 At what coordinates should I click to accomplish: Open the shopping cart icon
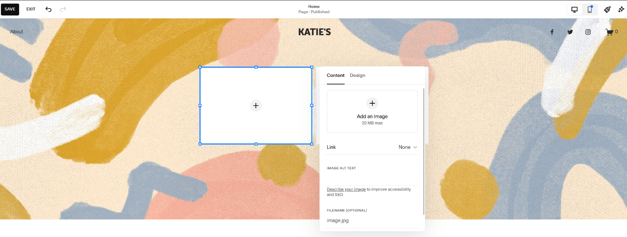(609, 32)
